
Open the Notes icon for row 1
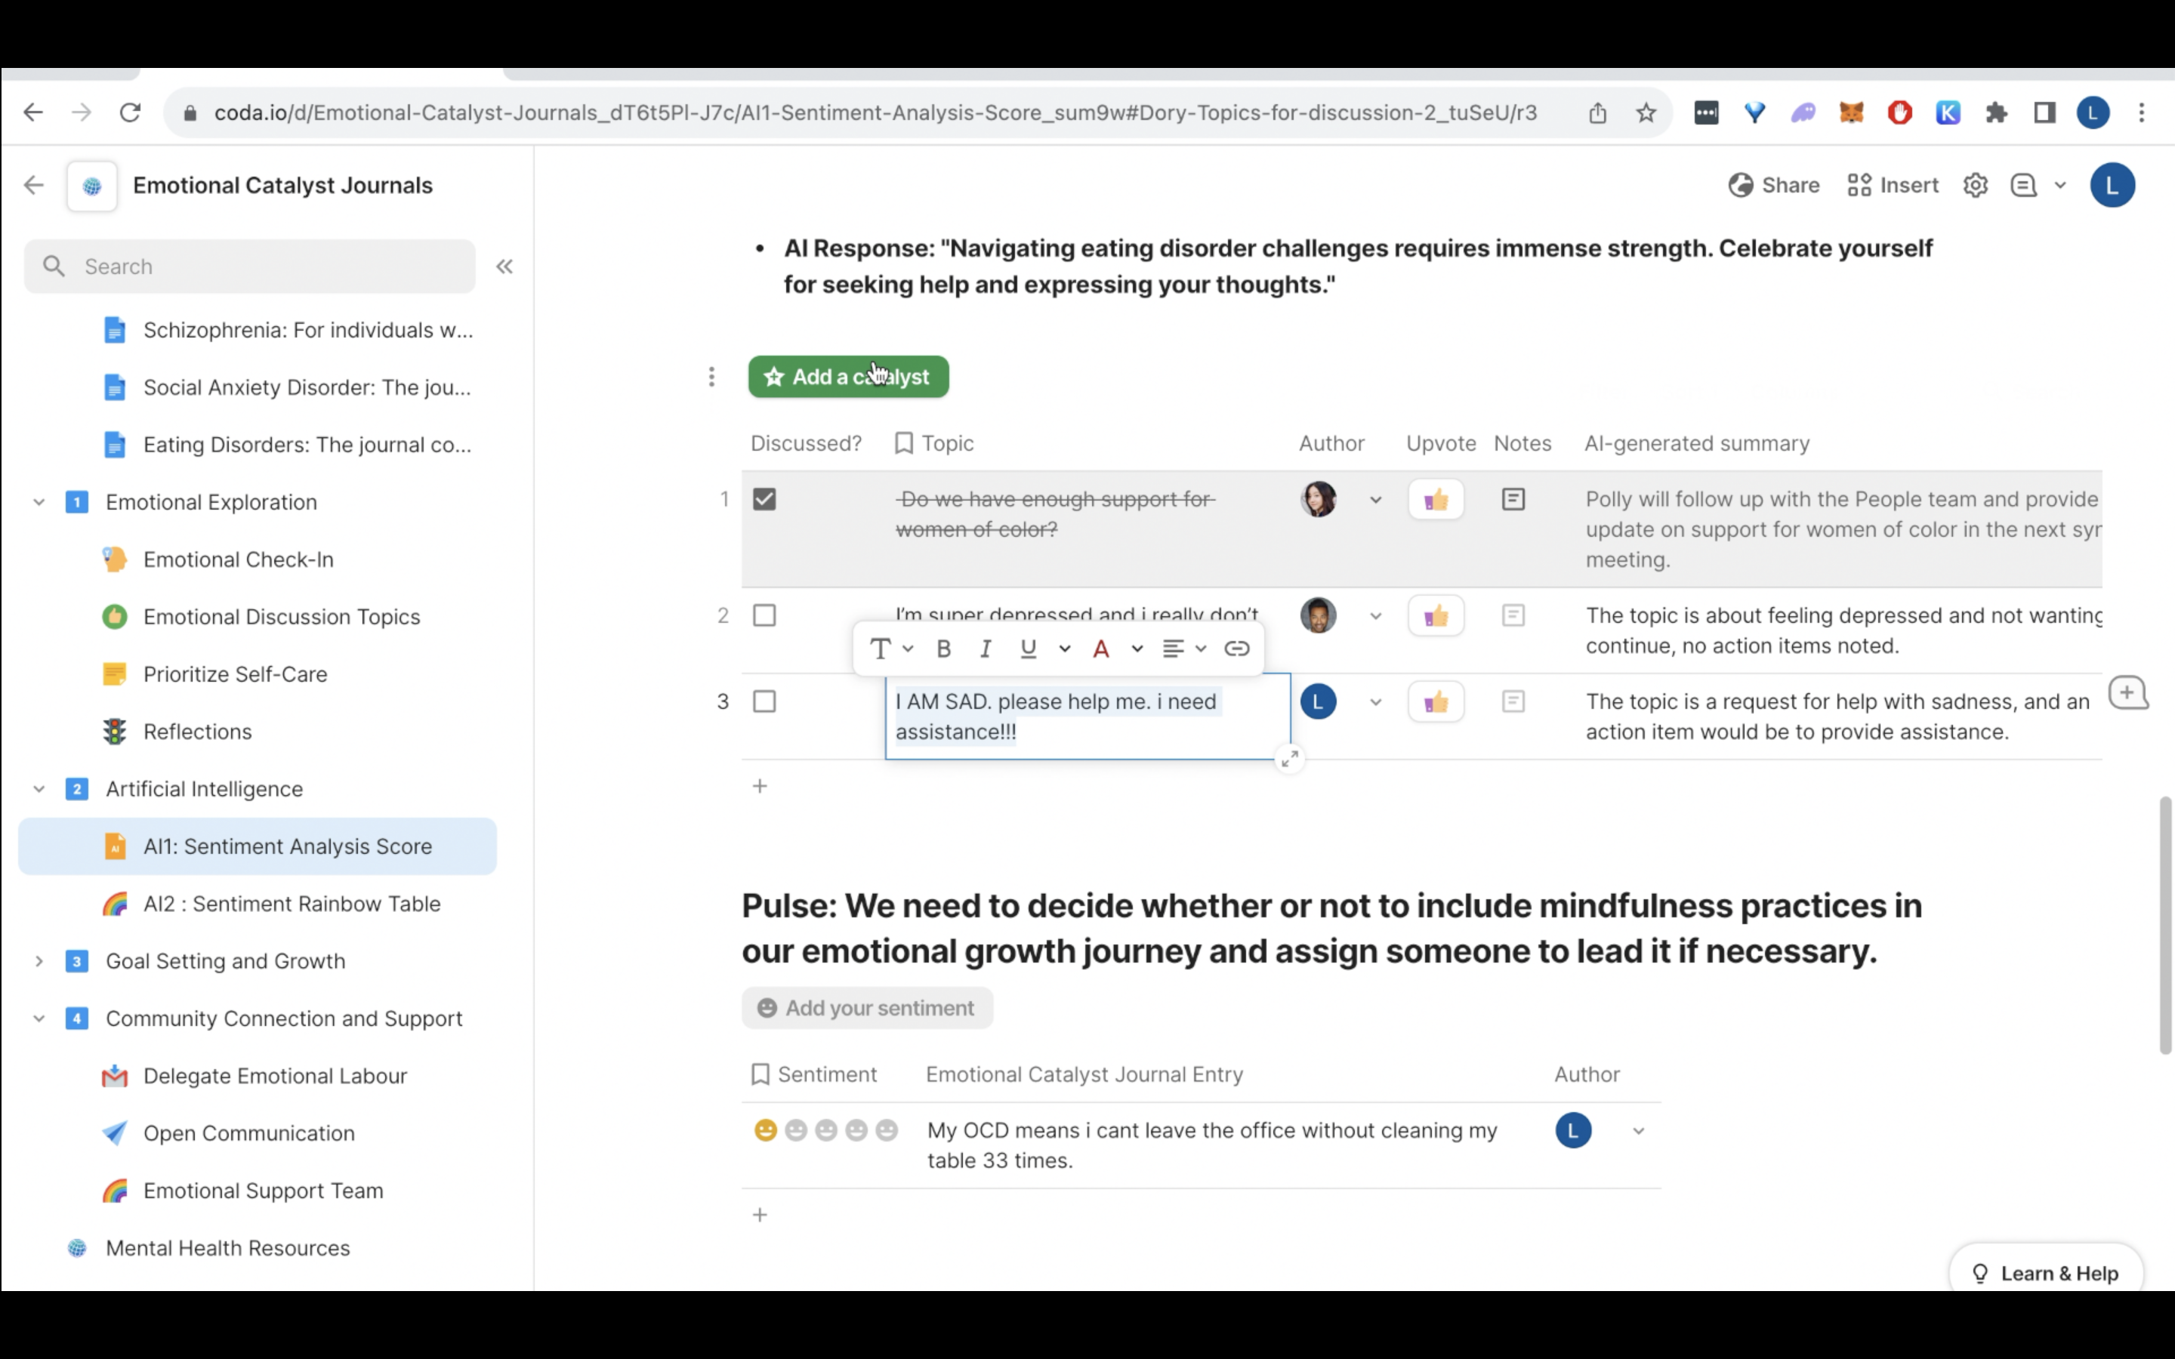pos(1513,500)
